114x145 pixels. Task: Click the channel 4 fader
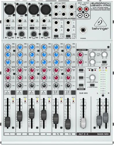pos(44,115)
